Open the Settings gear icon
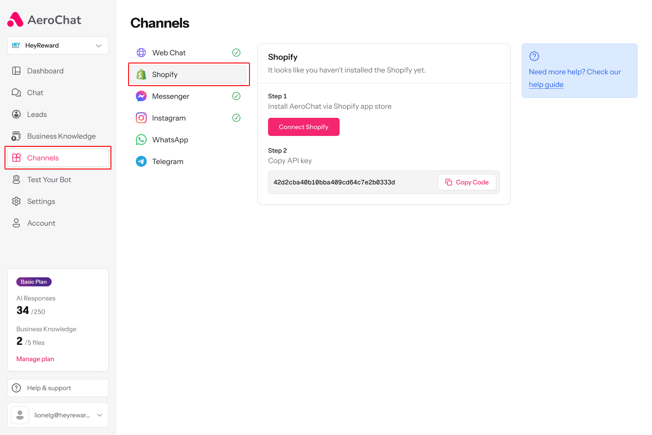Screen dimensions: 652x435 (16, 201)
